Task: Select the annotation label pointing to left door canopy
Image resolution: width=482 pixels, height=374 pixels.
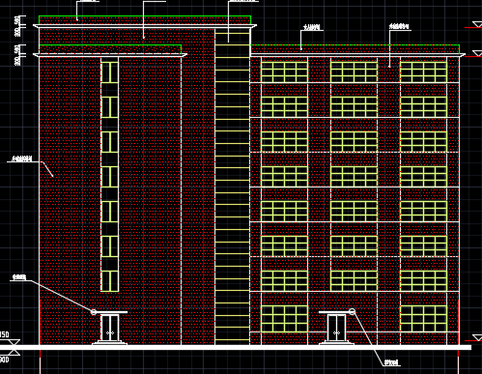Action: click(x=19, y=277)
